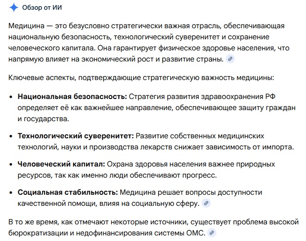The height and width of the screenshot is (241, 306).
Task: Click the "Обзор от ИИ" heading
Action: tap(42, 8)
